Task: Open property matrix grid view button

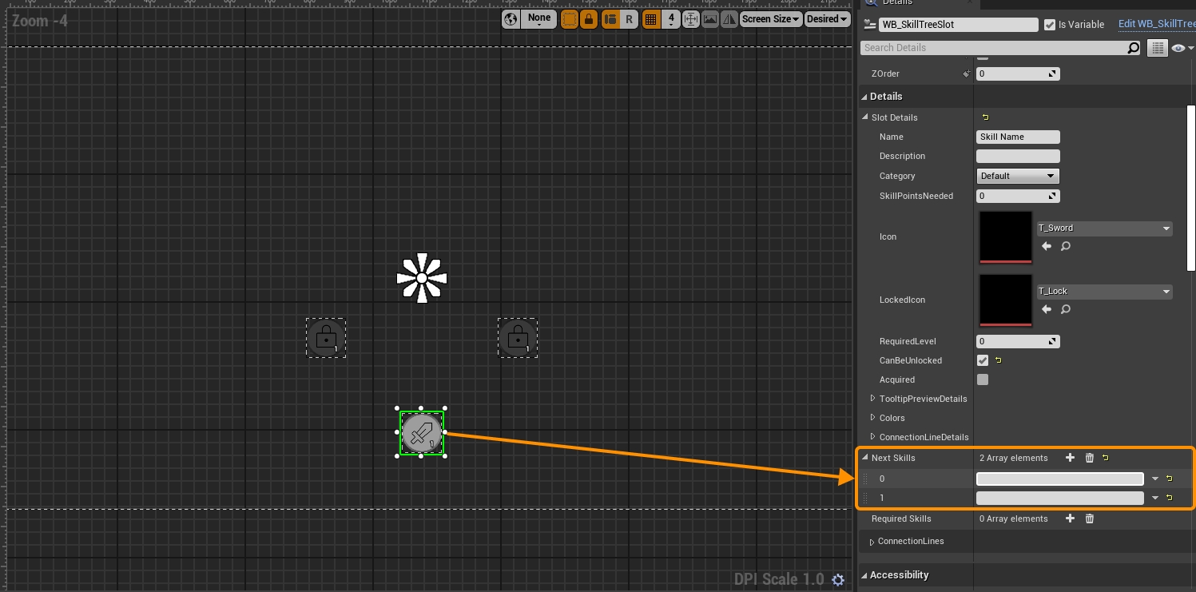Action: pos(1157,48)
